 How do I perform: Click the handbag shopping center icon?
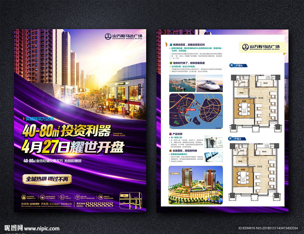tap(24, 197)
